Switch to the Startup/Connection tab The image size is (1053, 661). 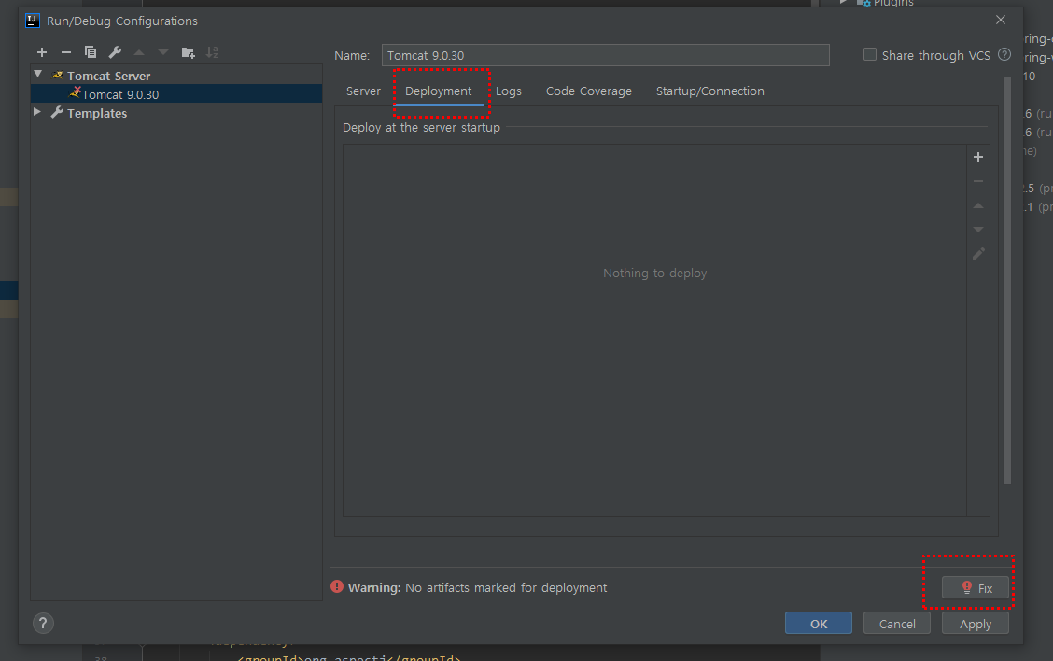(x=709, y=91)
